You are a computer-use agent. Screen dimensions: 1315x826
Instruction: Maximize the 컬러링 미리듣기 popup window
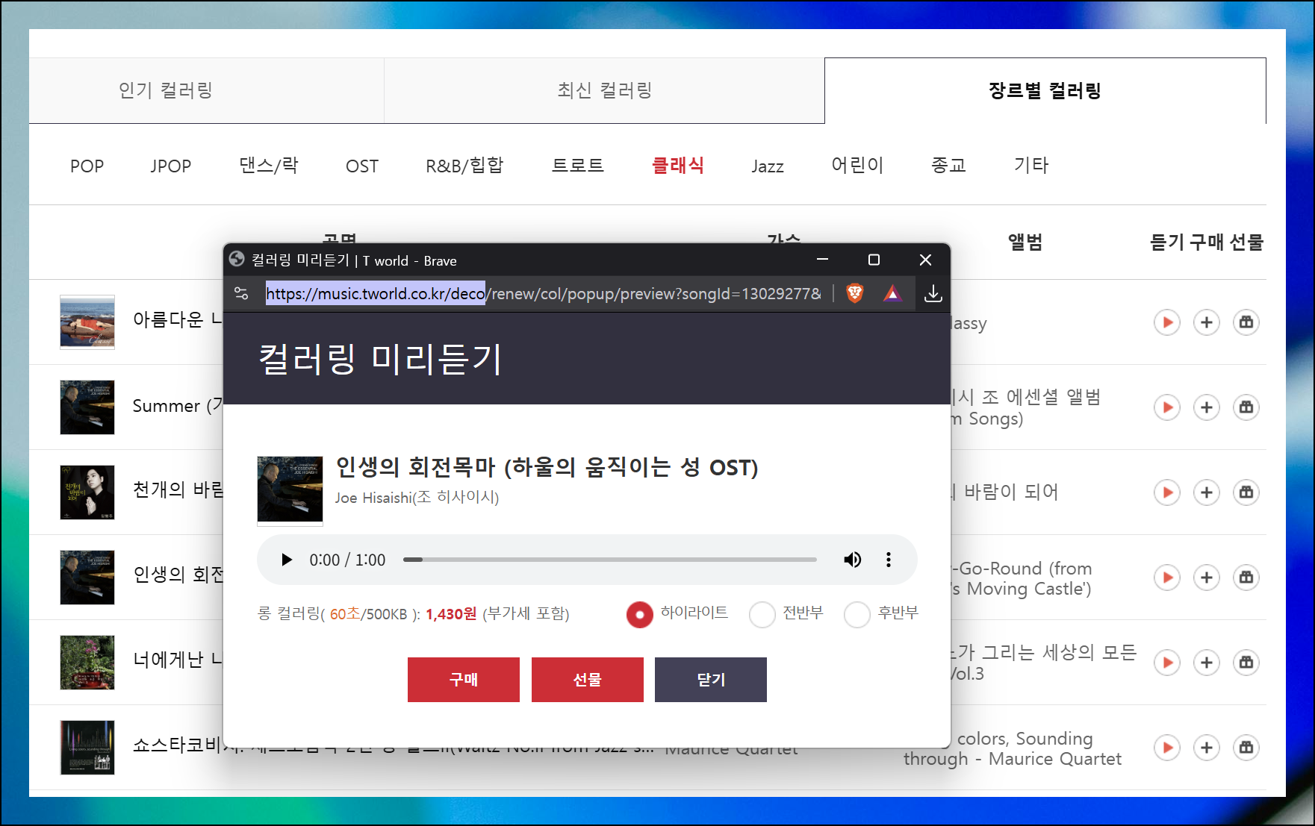pos(874,260)
